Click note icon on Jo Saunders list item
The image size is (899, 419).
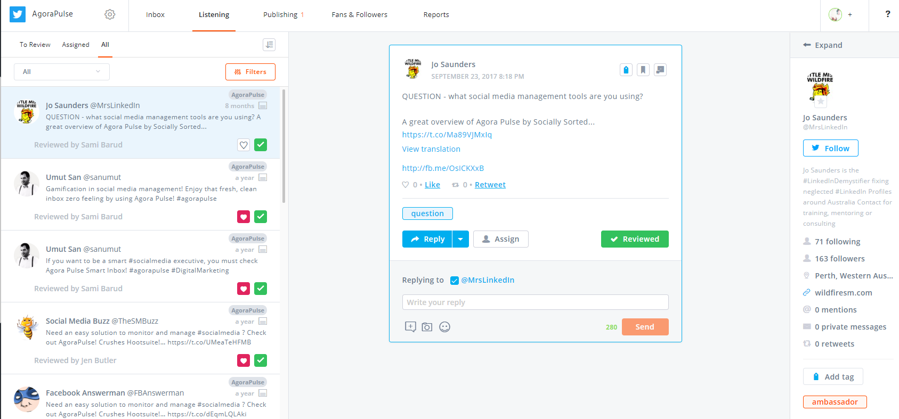[263, 106]
